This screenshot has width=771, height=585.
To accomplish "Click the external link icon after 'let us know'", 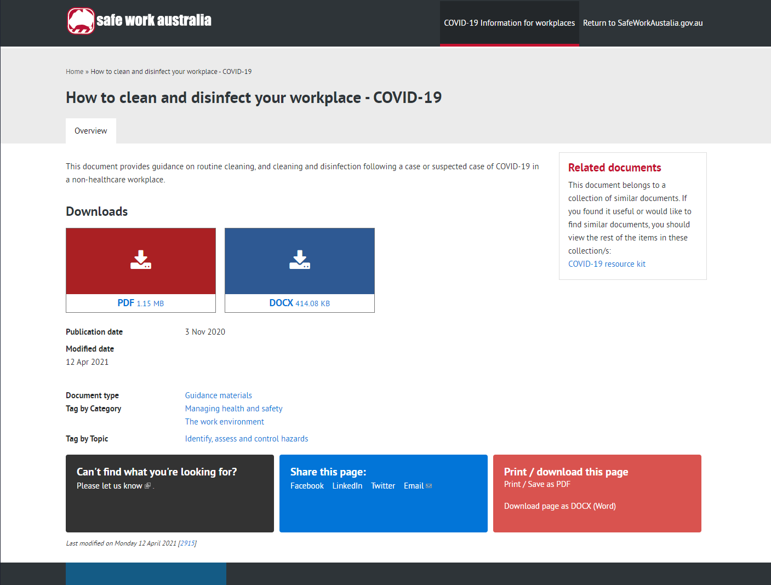I will pyautogui.click(x=147, y=486).
